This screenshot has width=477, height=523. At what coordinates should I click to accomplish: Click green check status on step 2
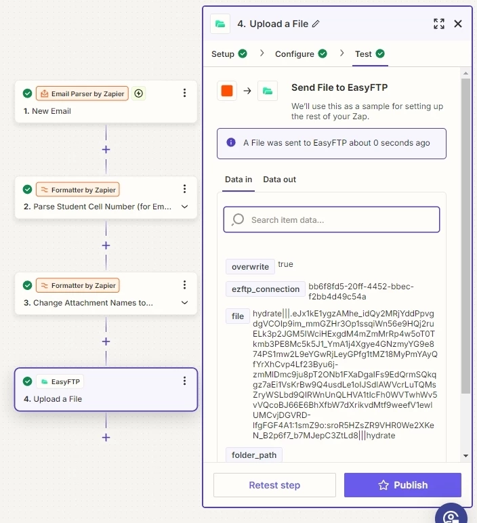(27, 190)
